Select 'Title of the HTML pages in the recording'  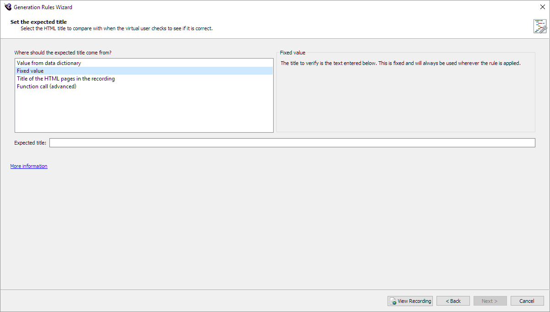(66, 79)
